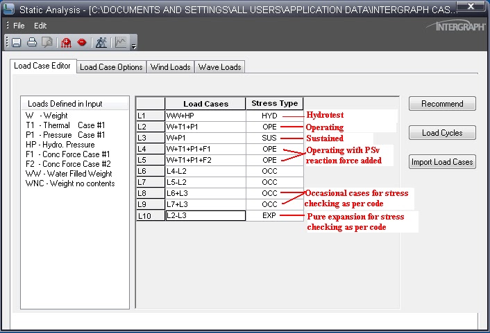
Task: Click the Save toolbar icon
Action: pyautogui.click(x=16, y=42)
